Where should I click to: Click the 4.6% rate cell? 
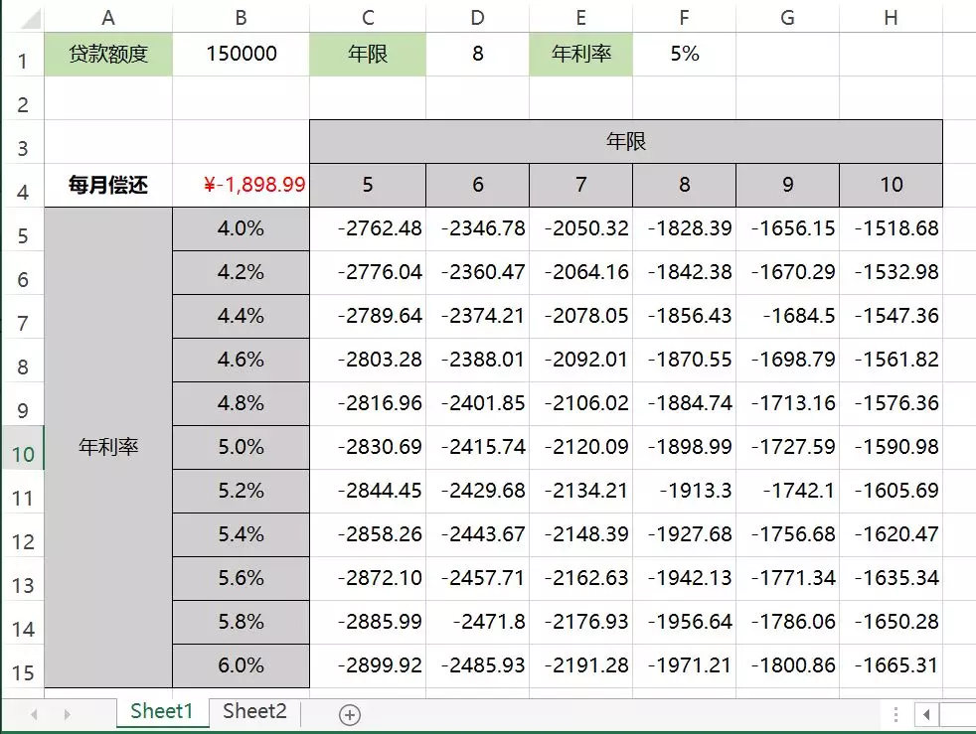point(241,361)
